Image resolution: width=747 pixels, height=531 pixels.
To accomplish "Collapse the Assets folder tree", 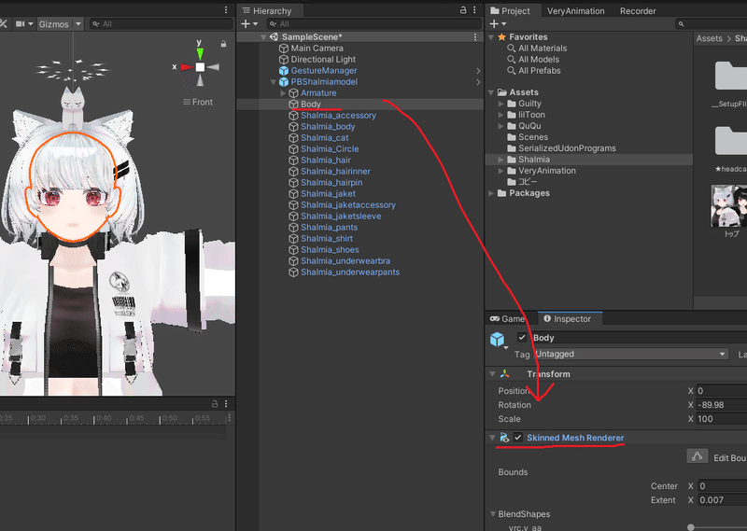I will 491,92.
